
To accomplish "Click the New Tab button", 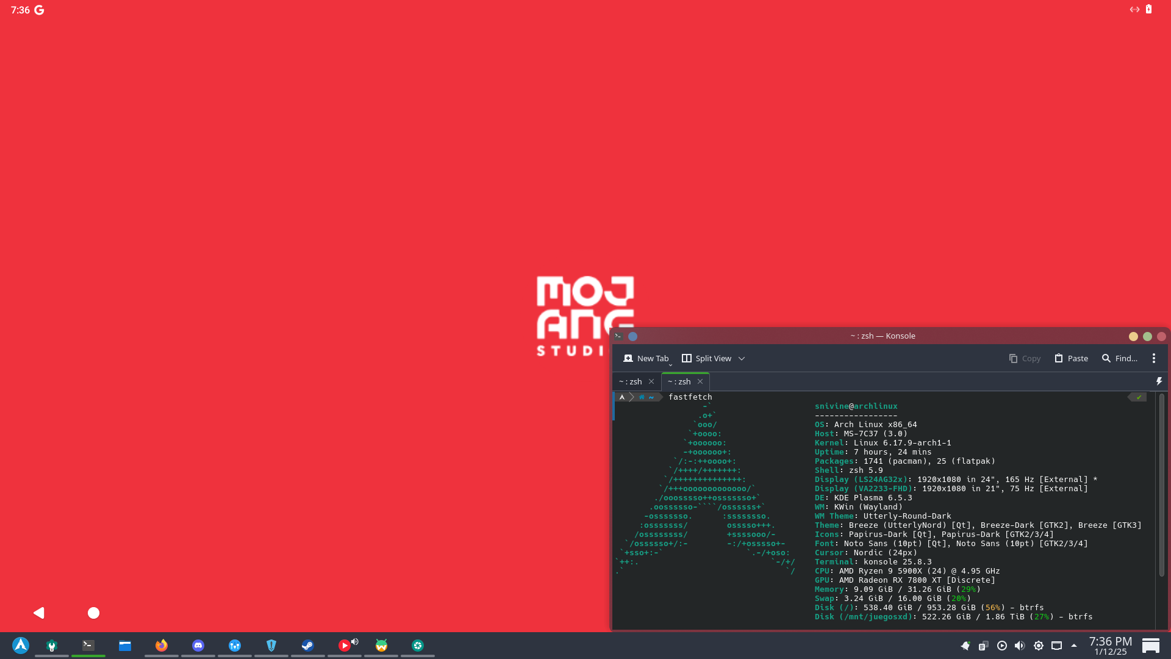I will (x=646, y=358).
